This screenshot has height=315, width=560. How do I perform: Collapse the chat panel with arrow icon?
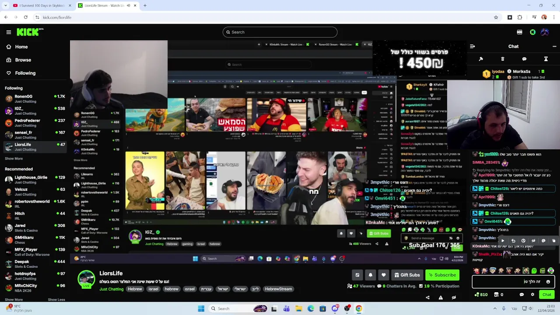tap(472, 46)
